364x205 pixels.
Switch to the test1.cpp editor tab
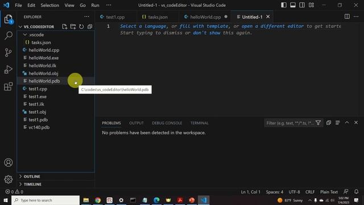(x=115, y=17)
